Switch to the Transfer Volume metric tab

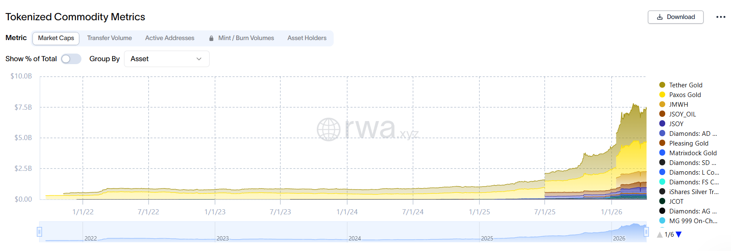(x=109, y=38)
